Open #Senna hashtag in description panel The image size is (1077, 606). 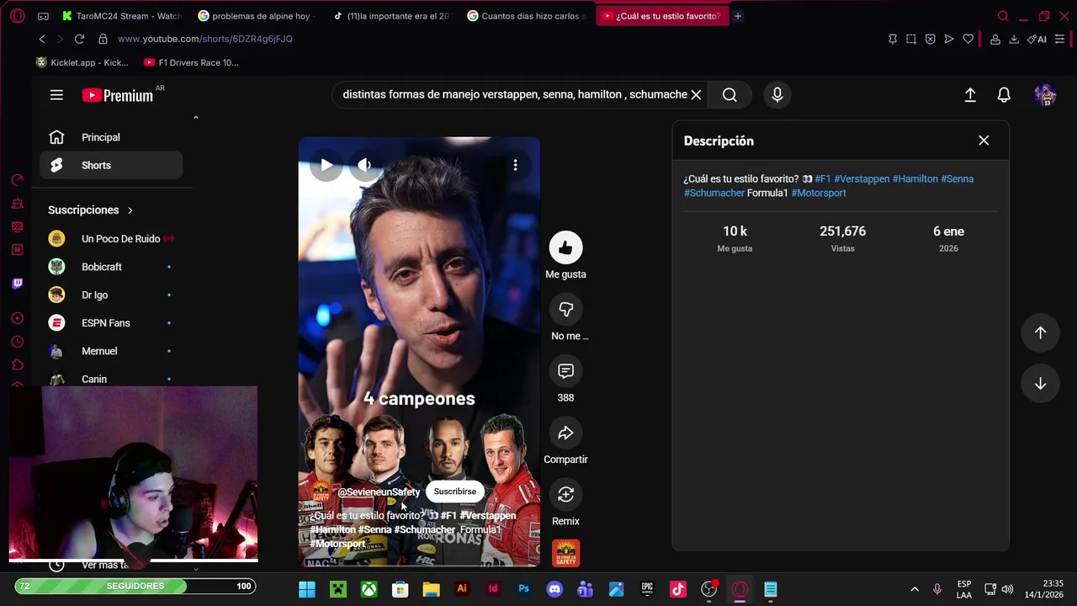coord(957,178)
